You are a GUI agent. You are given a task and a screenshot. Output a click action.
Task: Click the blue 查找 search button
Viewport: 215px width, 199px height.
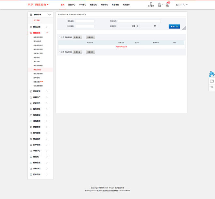(x=174, y=26)
